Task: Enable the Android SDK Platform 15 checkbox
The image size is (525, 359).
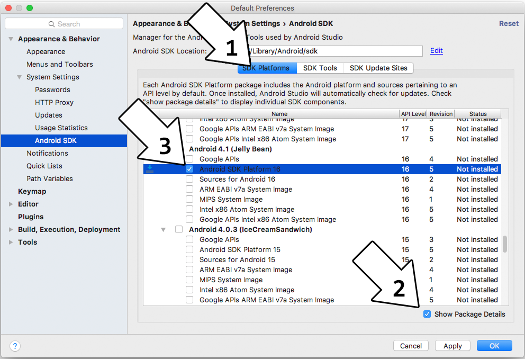Action: point(189,249)
